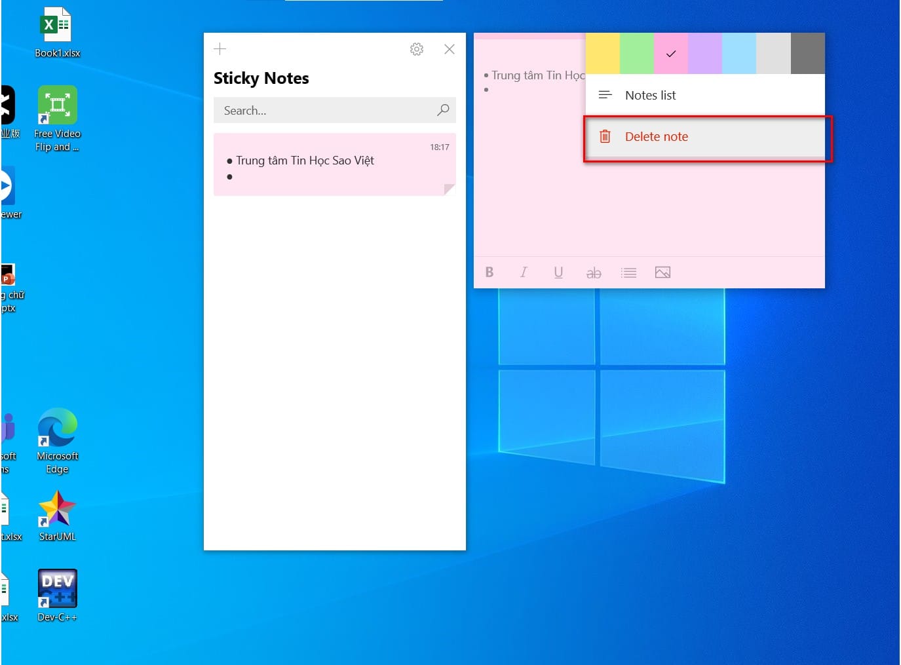Click the search magnifier icon
Screen dimensions: 901x665
click(x=443, y=110)
